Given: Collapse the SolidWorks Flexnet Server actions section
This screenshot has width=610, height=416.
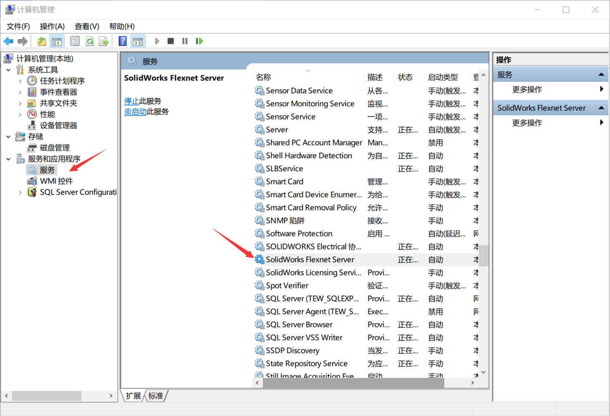Looking at the screenshot, I should tap(601, 108).
